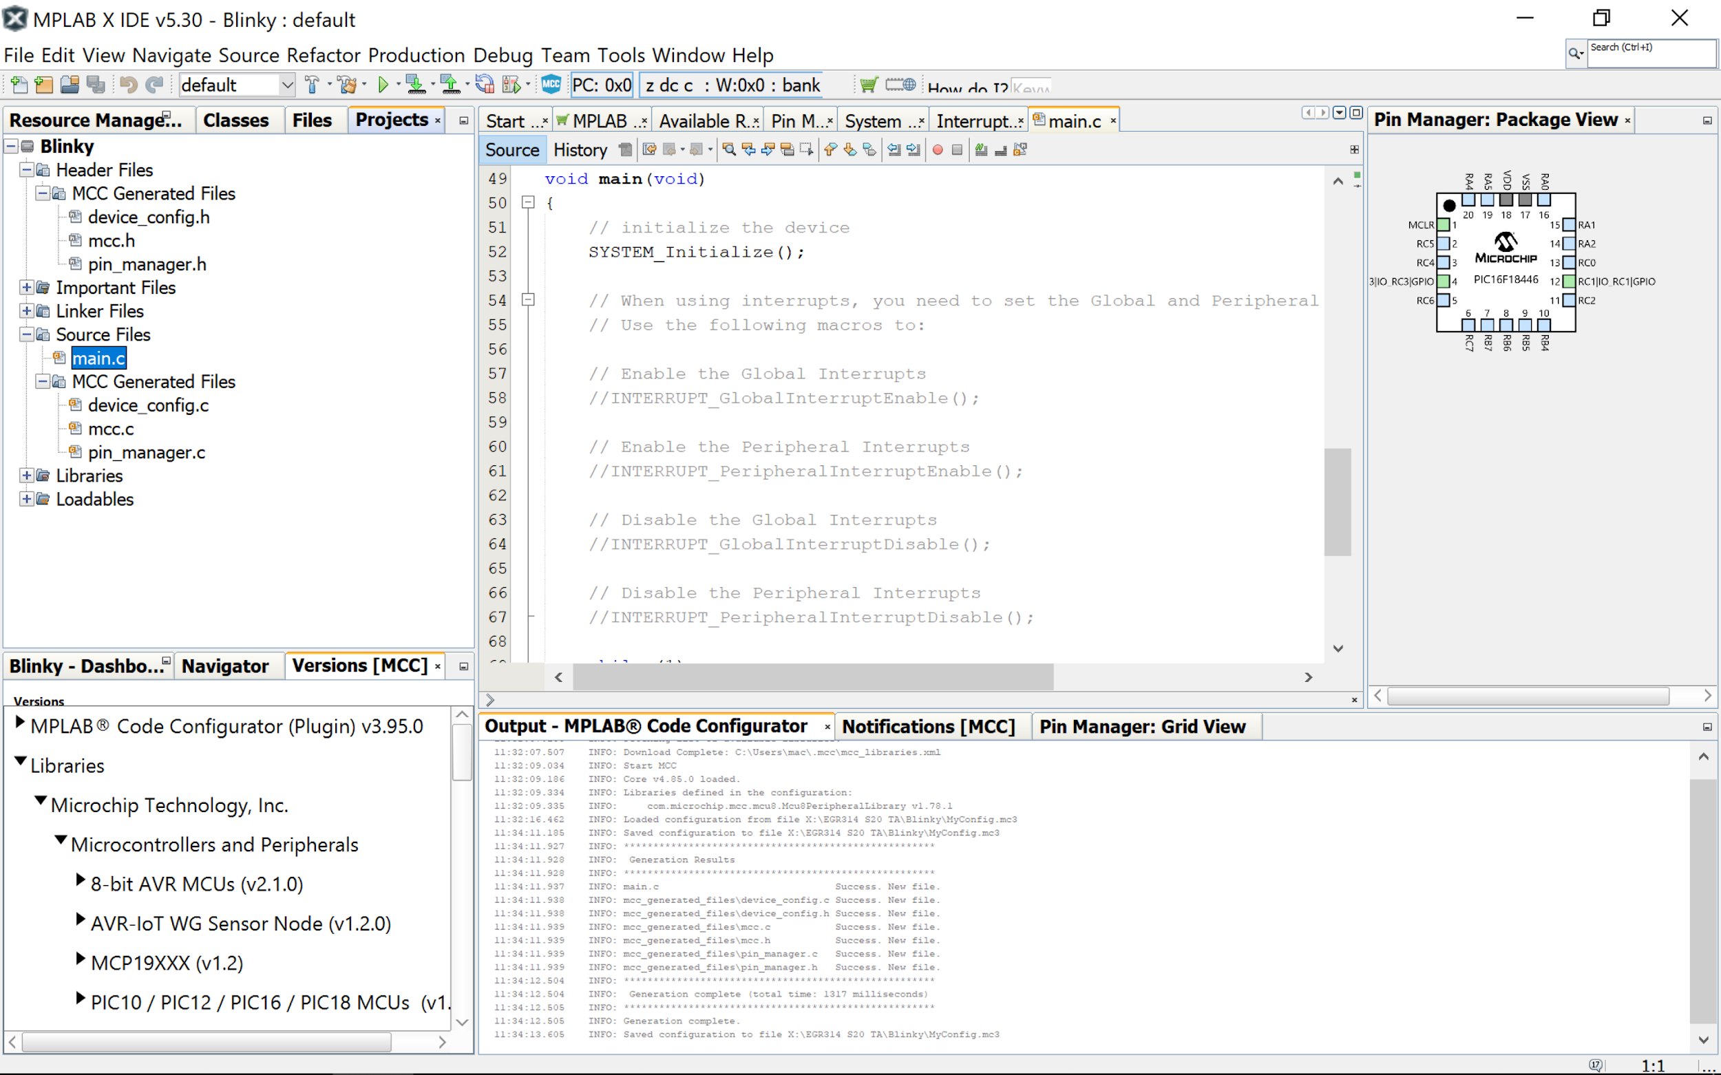
Task: Start Macro Recording red circle
Action: (938, 150)
